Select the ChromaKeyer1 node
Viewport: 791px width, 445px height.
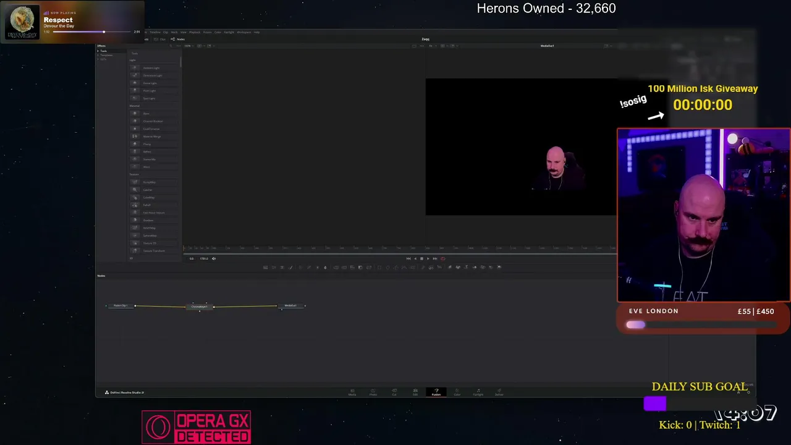tap(199, 307)
